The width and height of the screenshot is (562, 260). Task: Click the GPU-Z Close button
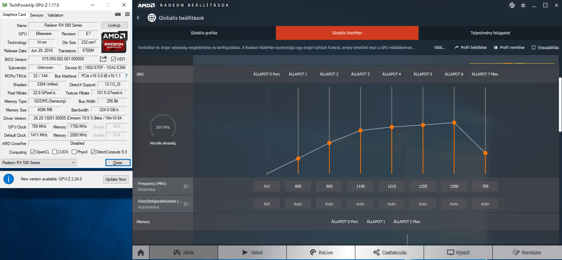(x=118, y=163)
